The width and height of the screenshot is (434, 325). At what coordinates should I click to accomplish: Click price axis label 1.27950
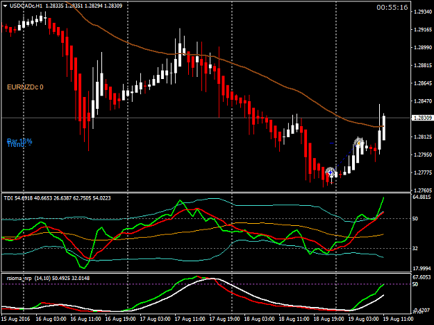423,155
